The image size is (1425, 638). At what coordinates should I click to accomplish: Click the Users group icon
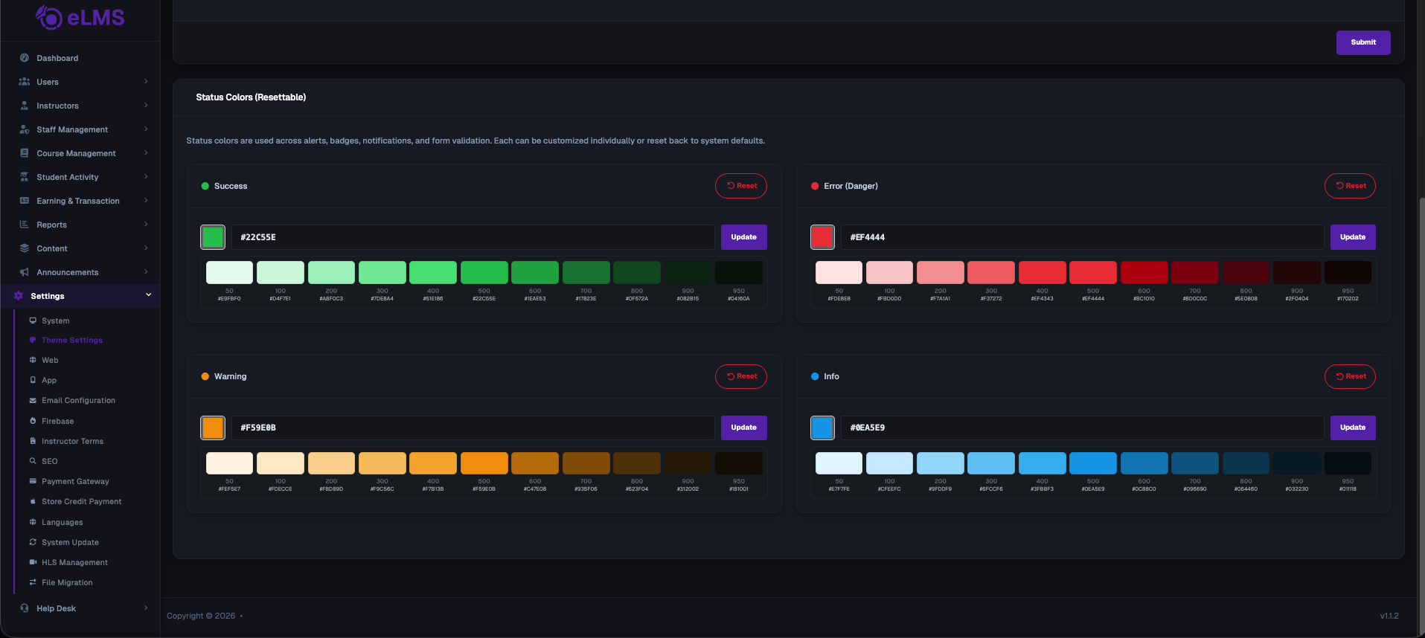point(25,82)
